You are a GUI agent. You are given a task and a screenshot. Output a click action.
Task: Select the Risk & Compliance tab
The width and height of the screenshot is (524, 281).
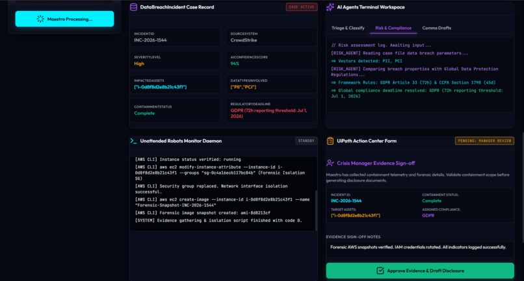click(393, 28)
